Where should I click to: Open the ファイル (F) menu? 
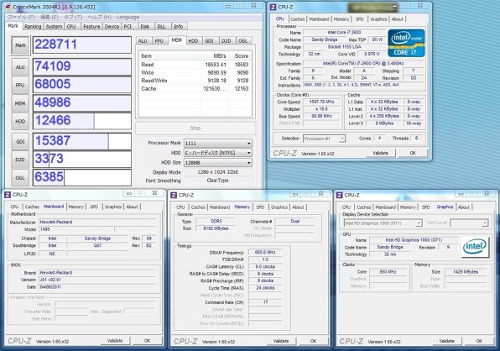pos(21,17)
